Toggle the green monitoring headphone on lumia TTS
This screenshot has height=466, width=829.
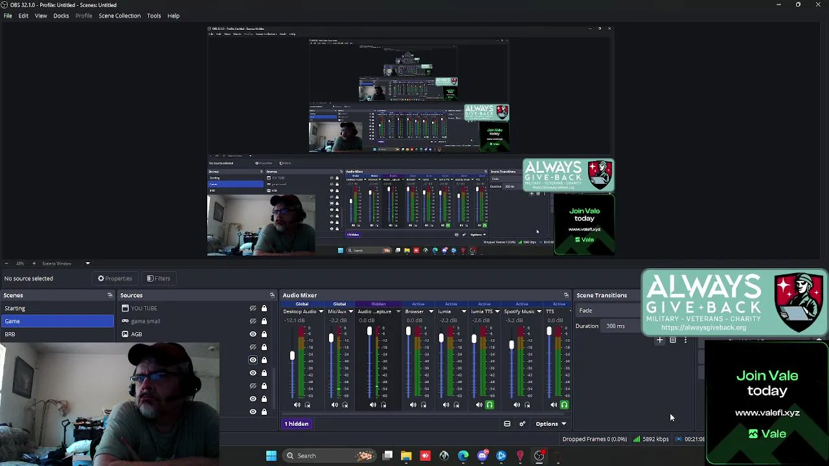click(x=490, y=405)
